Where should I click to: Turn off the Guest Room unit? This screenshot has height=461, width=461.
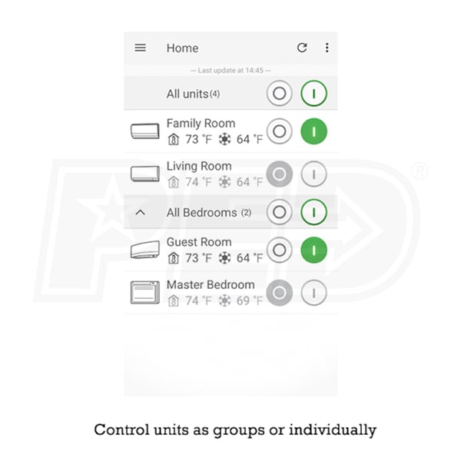280,250
